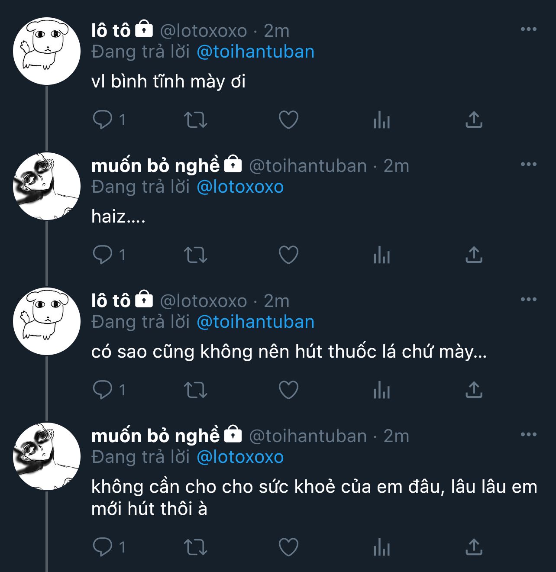Open @toihantuban mention link in first tweet
The width and height of the screenshot is (556, 572).
(x=255, y=52)
